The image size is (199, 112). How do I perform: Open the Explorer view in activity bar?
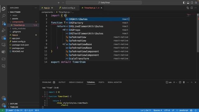click(3, 9)
